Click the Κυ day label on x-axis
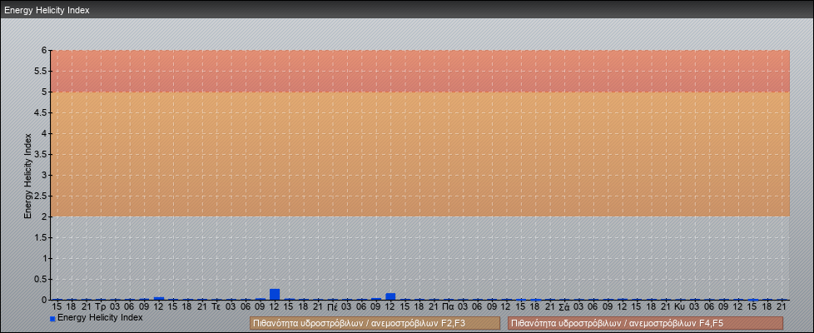 pos(679,307)
